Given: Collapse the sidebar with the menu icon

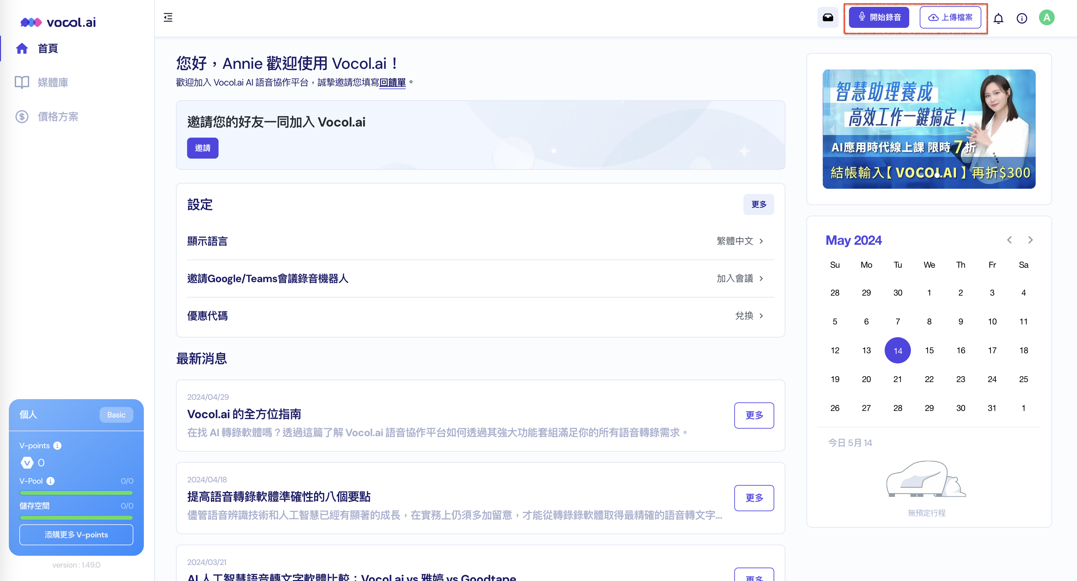Looking at the screenshot, I should coord(168,18).
